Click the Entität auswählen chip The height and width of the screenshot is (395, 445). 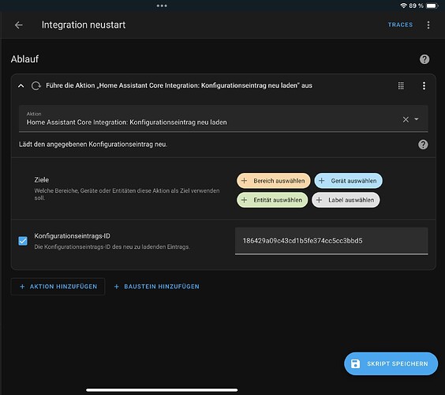point(272,200)
